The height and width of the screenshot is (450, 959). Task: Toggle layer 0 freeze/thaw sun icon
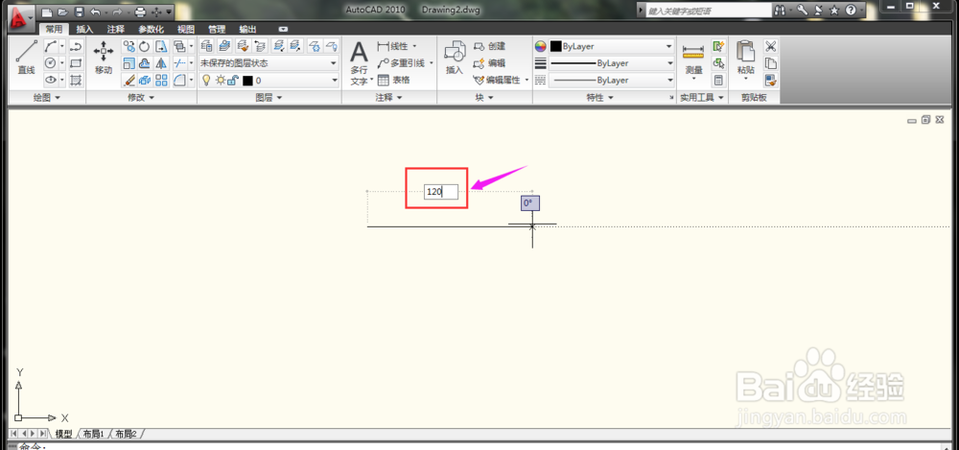click(221, 81)
